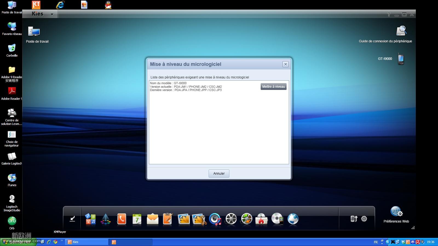Open the QQ penguin desktop icon

[108, 5]
